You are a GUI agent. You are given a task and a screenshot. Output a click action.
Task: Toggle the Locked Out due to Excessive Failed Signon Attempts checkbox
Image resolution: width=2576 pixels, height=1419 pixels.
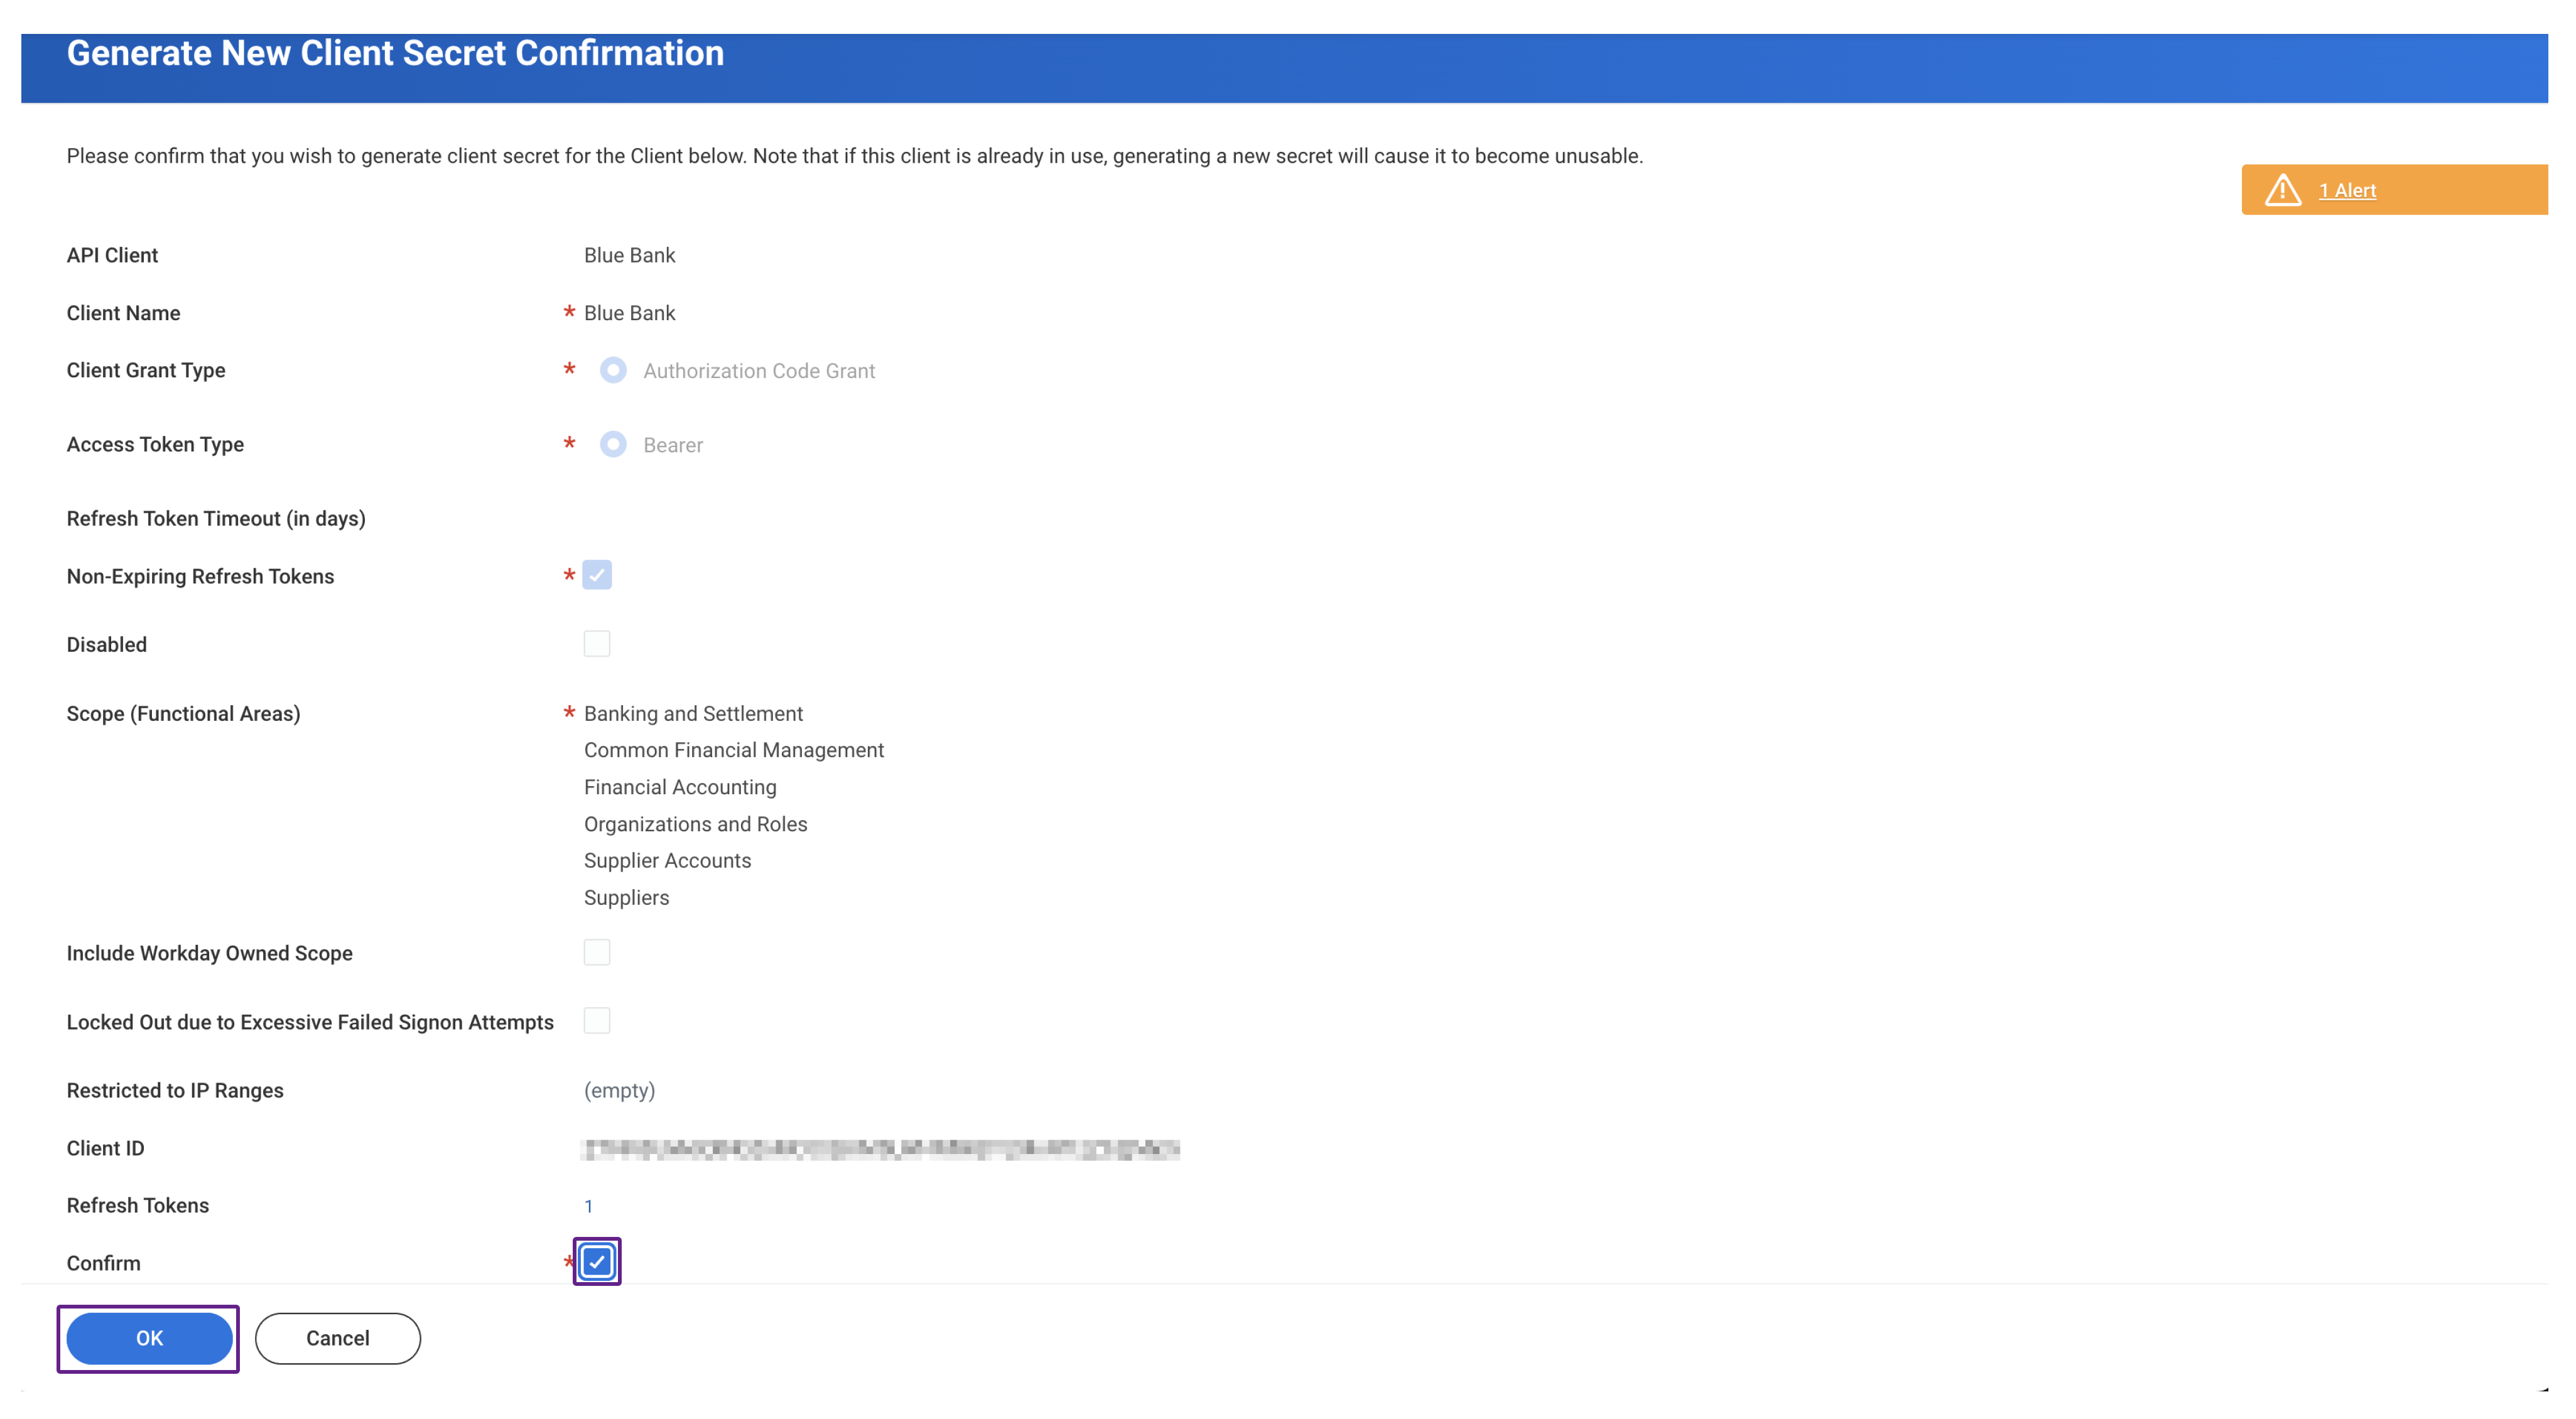(597, 1021)
